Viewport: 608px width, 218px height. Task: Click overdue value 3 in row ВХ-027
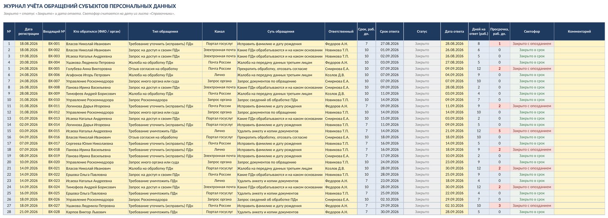tap(499, 206)
